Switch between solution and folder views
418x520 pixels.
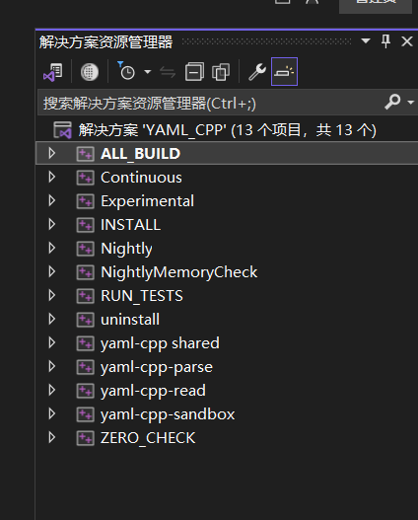53,72
